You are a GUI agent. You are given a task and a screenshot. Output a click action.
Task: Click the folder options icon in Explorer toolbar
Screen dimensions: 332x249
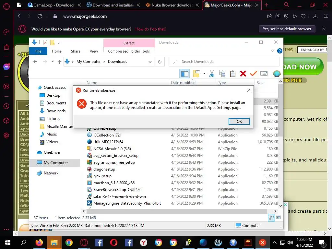click(196, 74)
